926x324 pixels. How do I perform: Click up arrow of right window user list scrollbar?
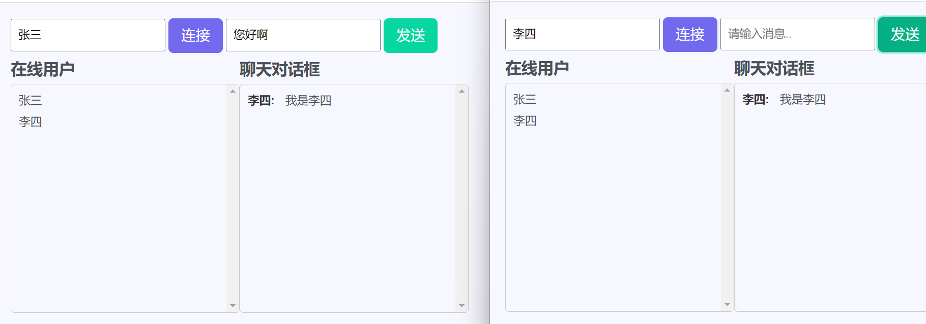coord(727,91)
